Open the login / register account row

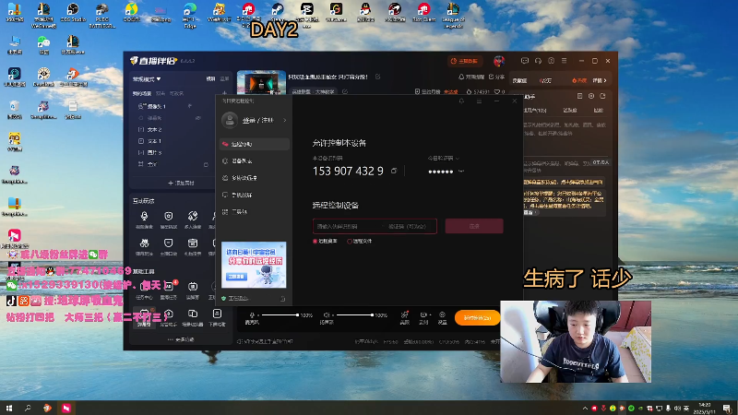[255, 121]
